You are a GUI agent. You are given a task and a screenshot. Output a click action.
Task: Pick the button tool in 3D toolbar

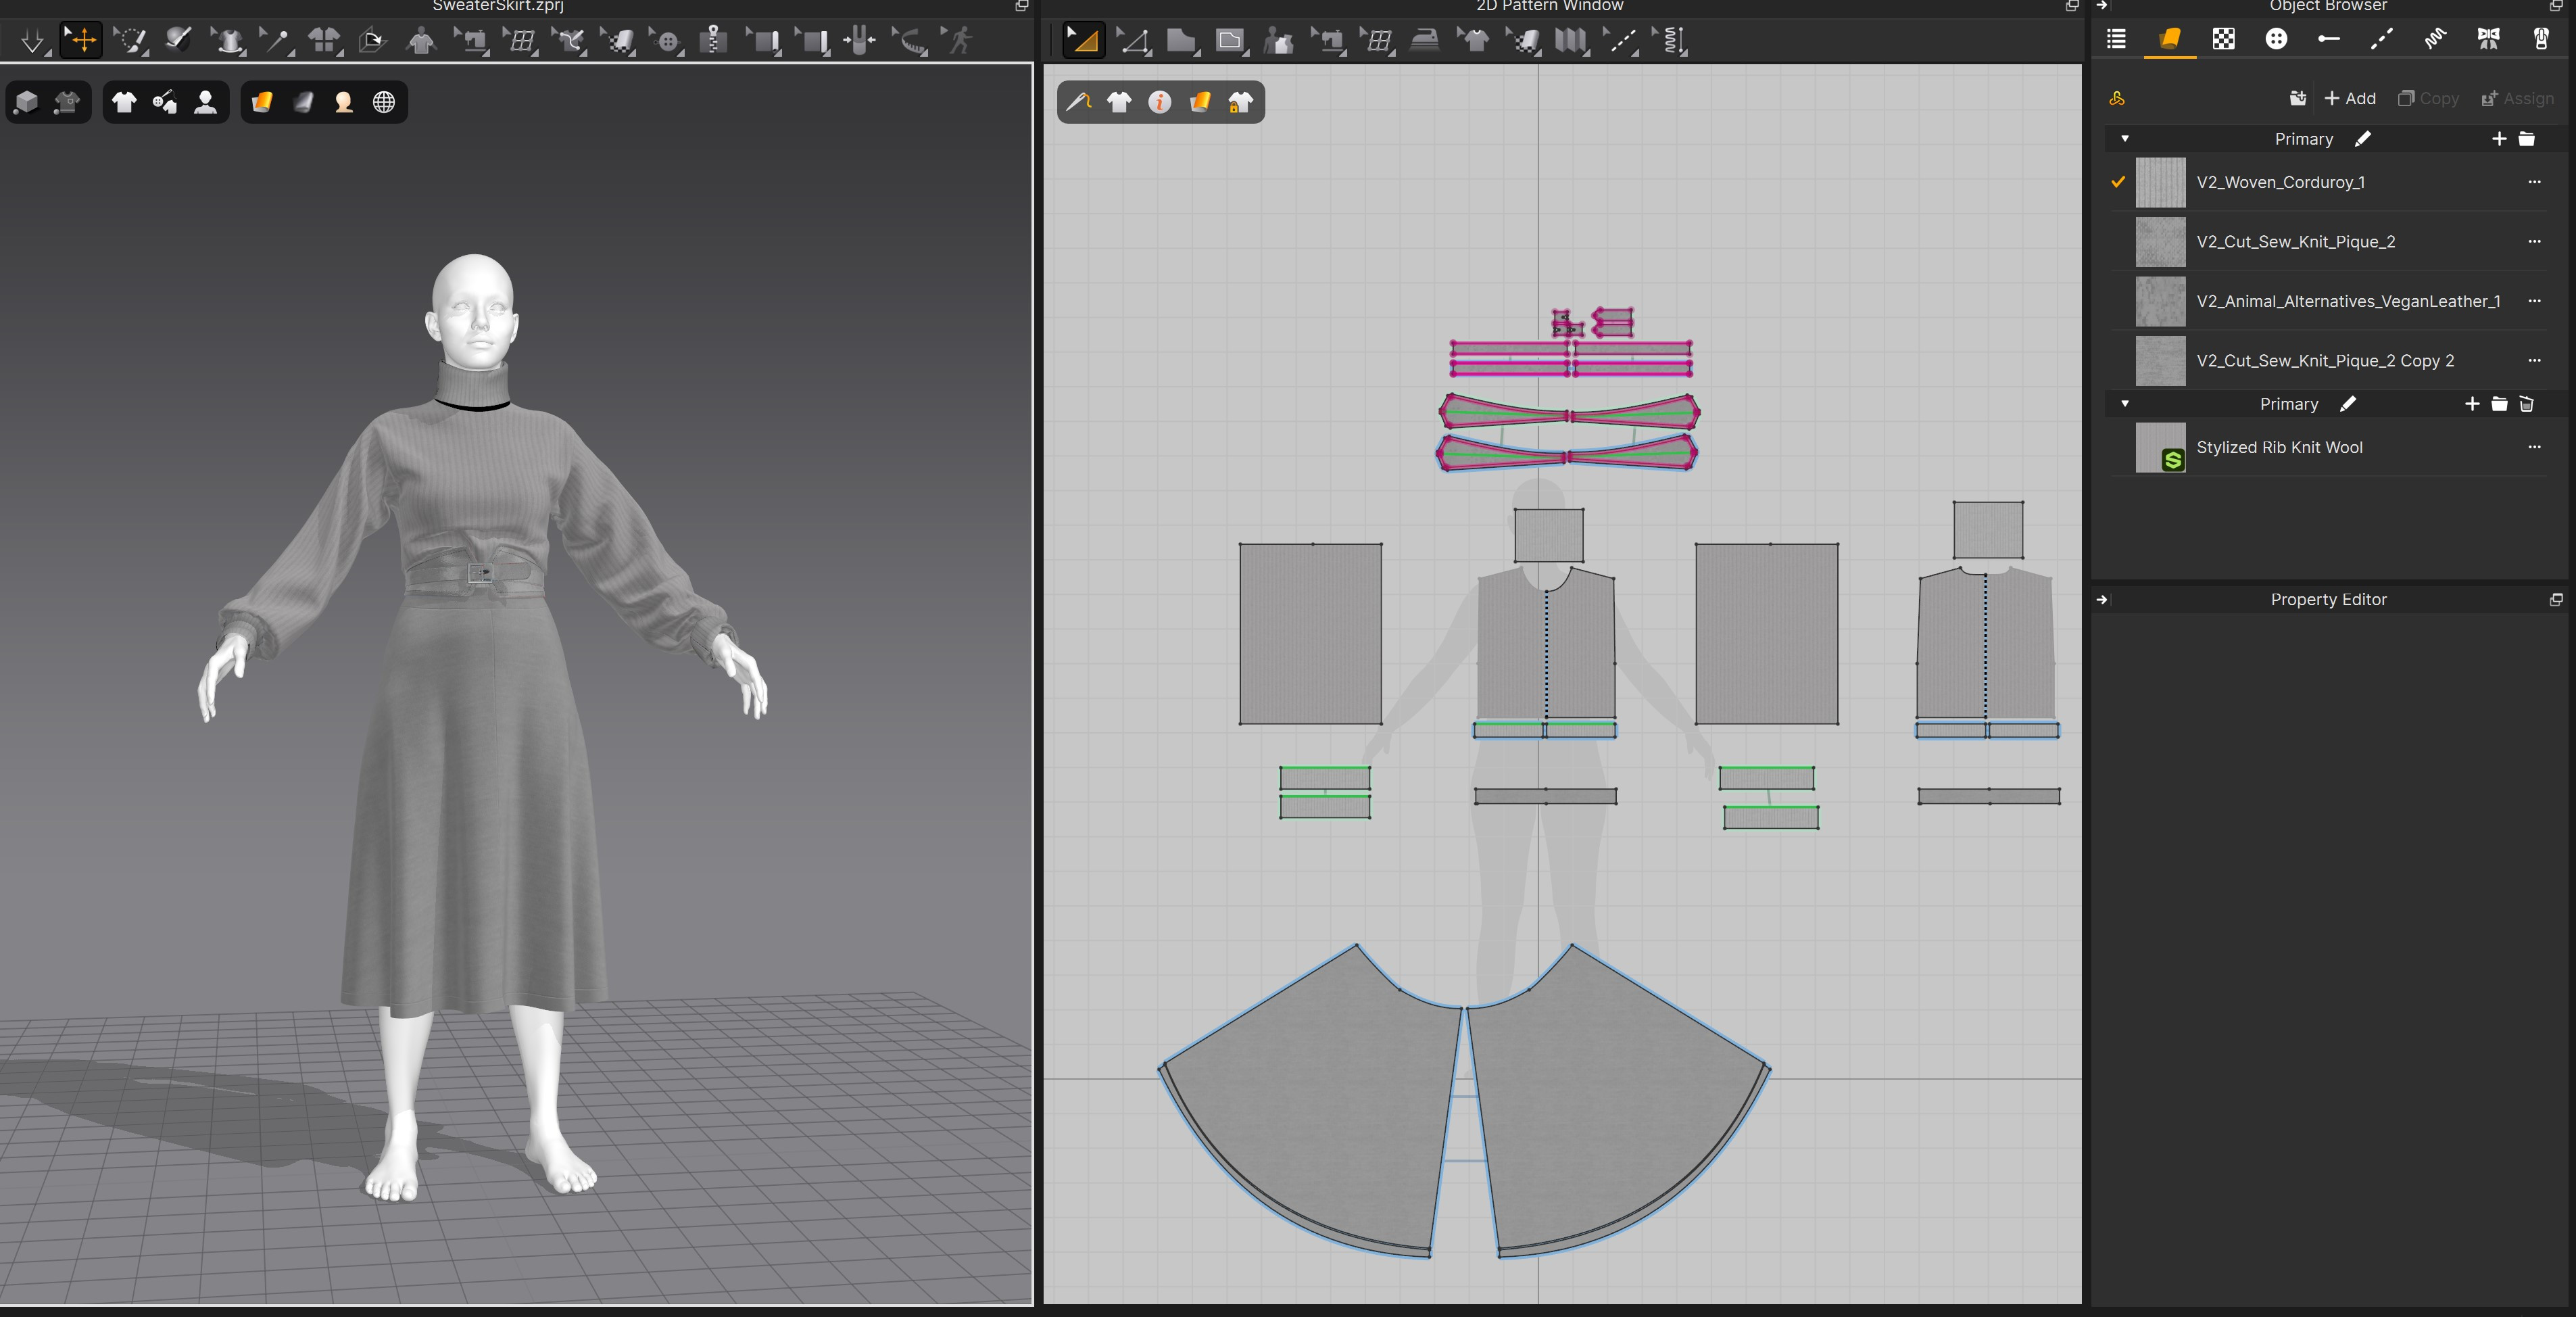[668, 42]
